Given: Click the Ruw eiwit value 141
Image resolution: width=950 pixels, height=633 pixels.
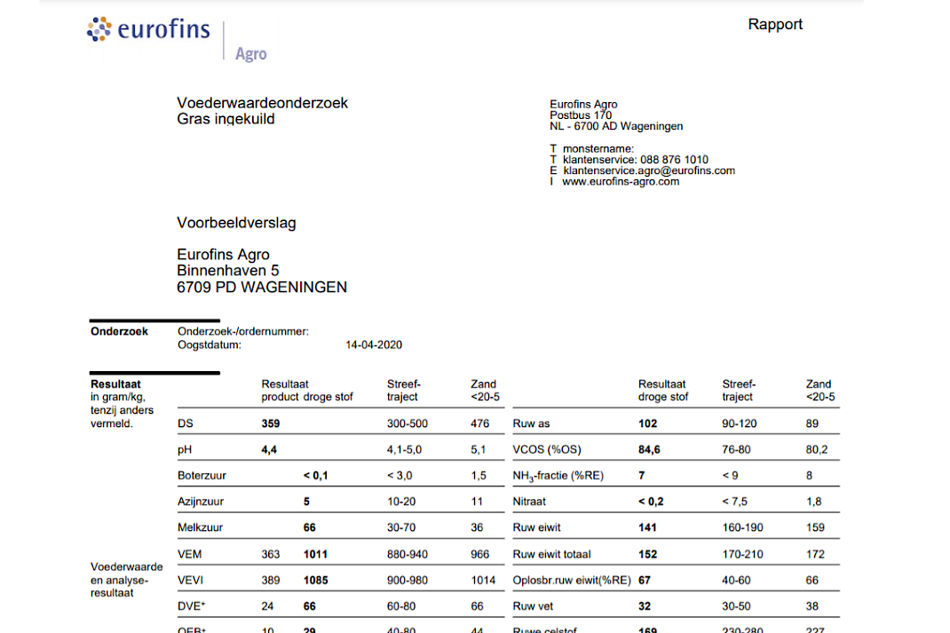Looking at the screenshot, I should [647, 527].
